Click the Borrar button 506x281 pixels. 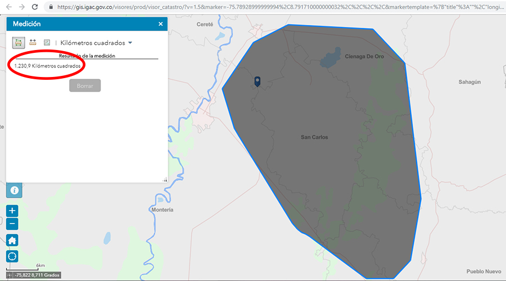85,85
